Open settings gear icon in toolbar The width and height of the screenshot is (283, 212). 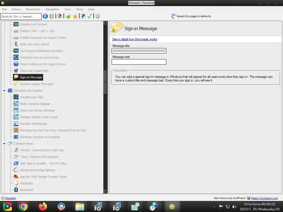tap(98, 16)
